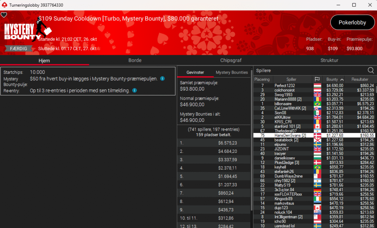377x228 pixels.
Task: Toggle Bounty column sort arrow
Action: point(342,80)
